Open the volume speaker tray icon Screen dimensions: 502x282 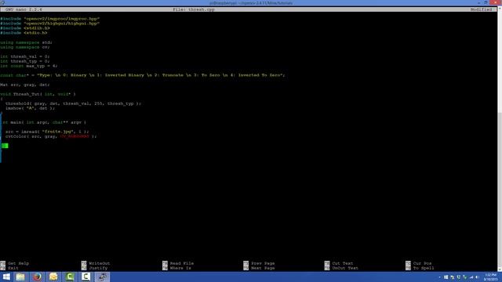click(477, 277)
